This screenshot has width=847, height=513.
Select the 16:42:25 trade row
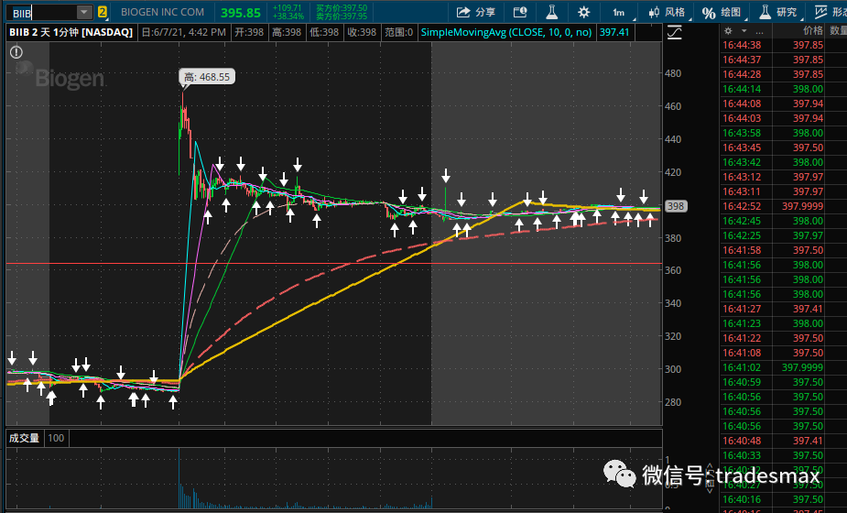click(x=783, y=235)
